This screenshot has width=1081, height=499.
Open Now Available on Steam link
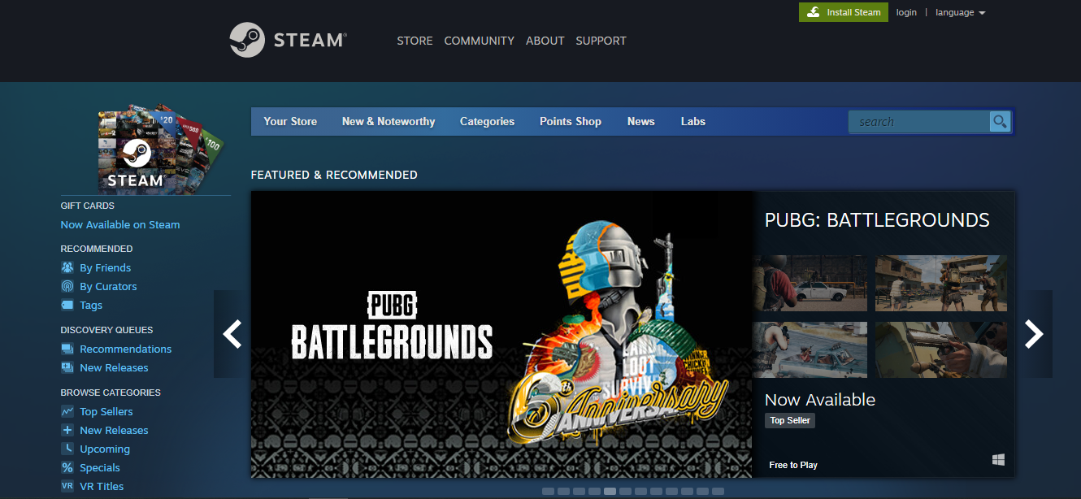[120, 224]
